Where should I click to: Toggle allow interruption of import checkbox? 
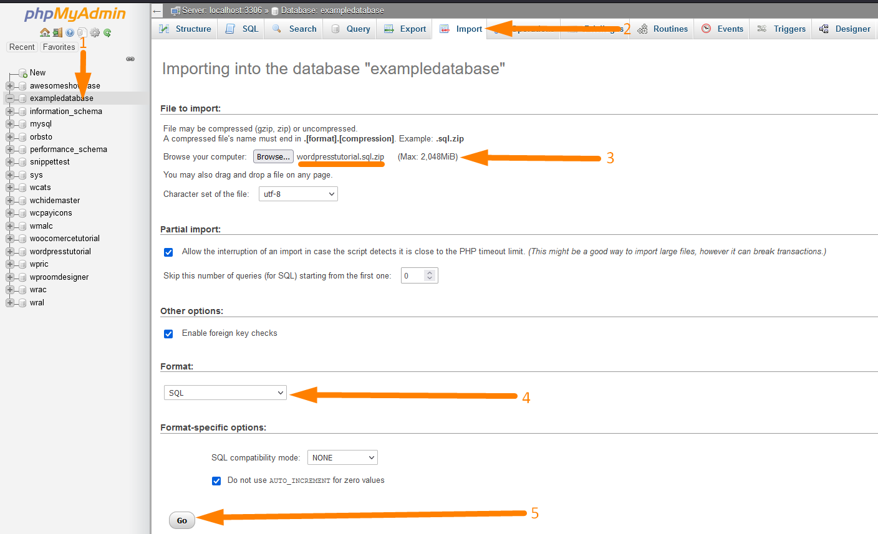168,252
